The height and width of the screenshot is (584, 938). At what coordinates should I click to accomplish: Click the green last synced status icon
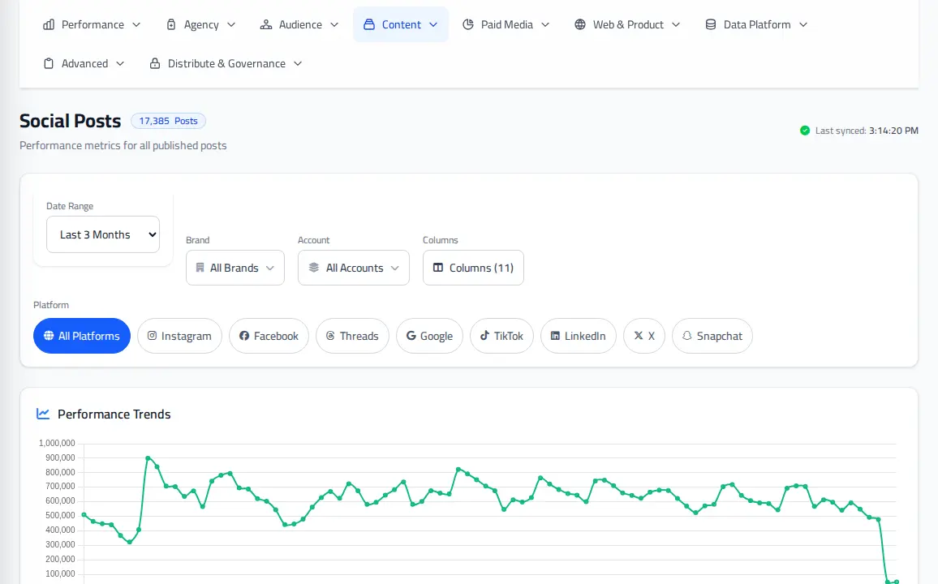805,131
